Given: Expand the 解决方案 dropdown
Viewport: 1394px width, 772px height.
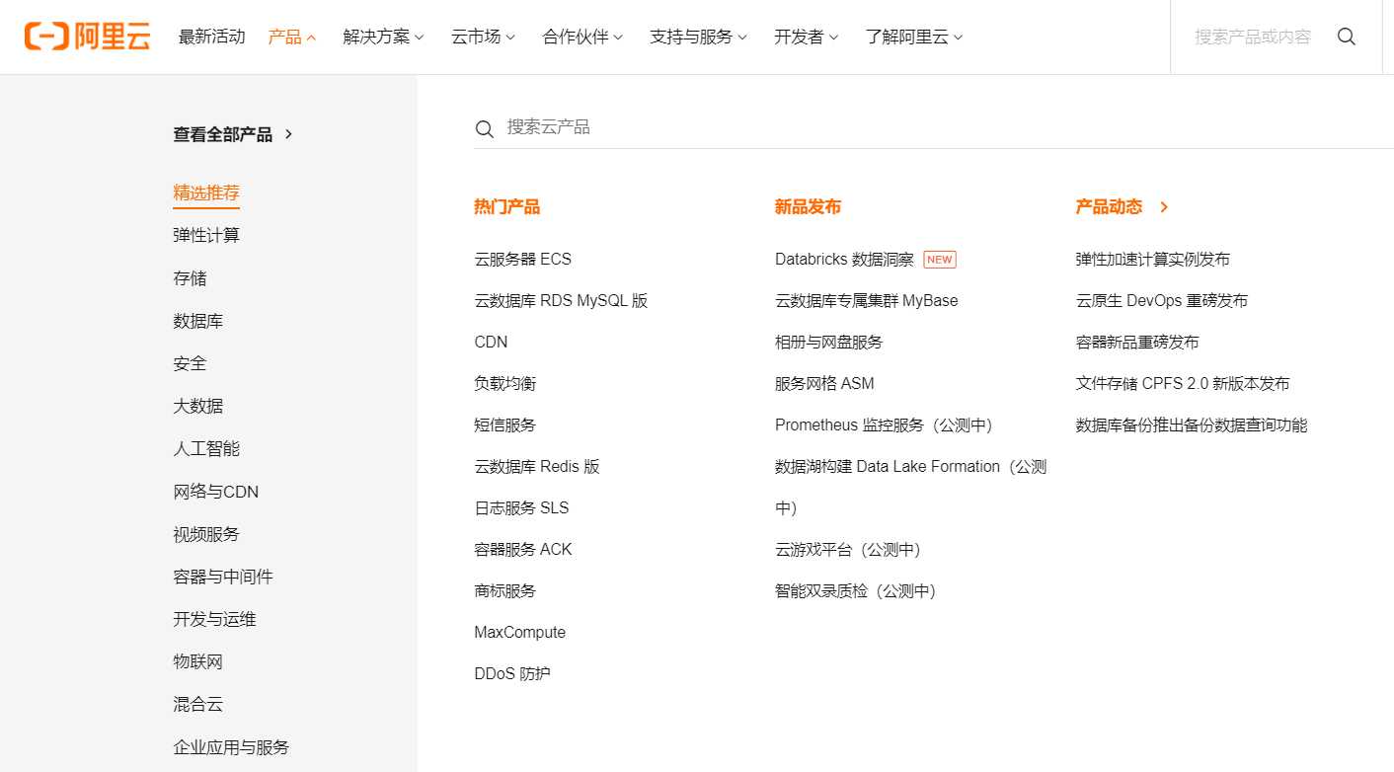Looking at the screenshot, I should [x=383, y=37].
